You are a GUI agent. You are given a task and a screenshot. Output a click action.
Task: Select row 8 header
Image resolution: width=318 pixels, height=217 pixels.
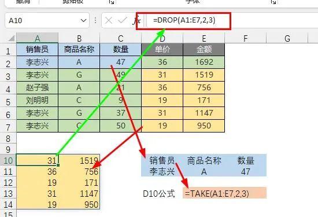[x=8, y=139]
